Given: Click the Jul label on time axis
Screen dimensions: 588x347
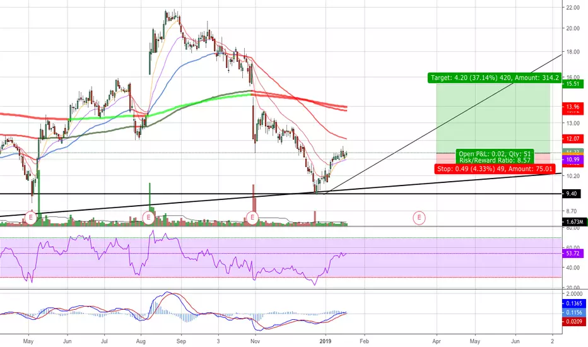Looking at the screenshot, I should tap(104, 341).
